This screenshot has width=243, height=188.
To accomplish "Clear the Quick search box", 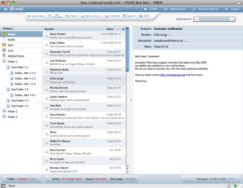I will click(x=232, y=19).
